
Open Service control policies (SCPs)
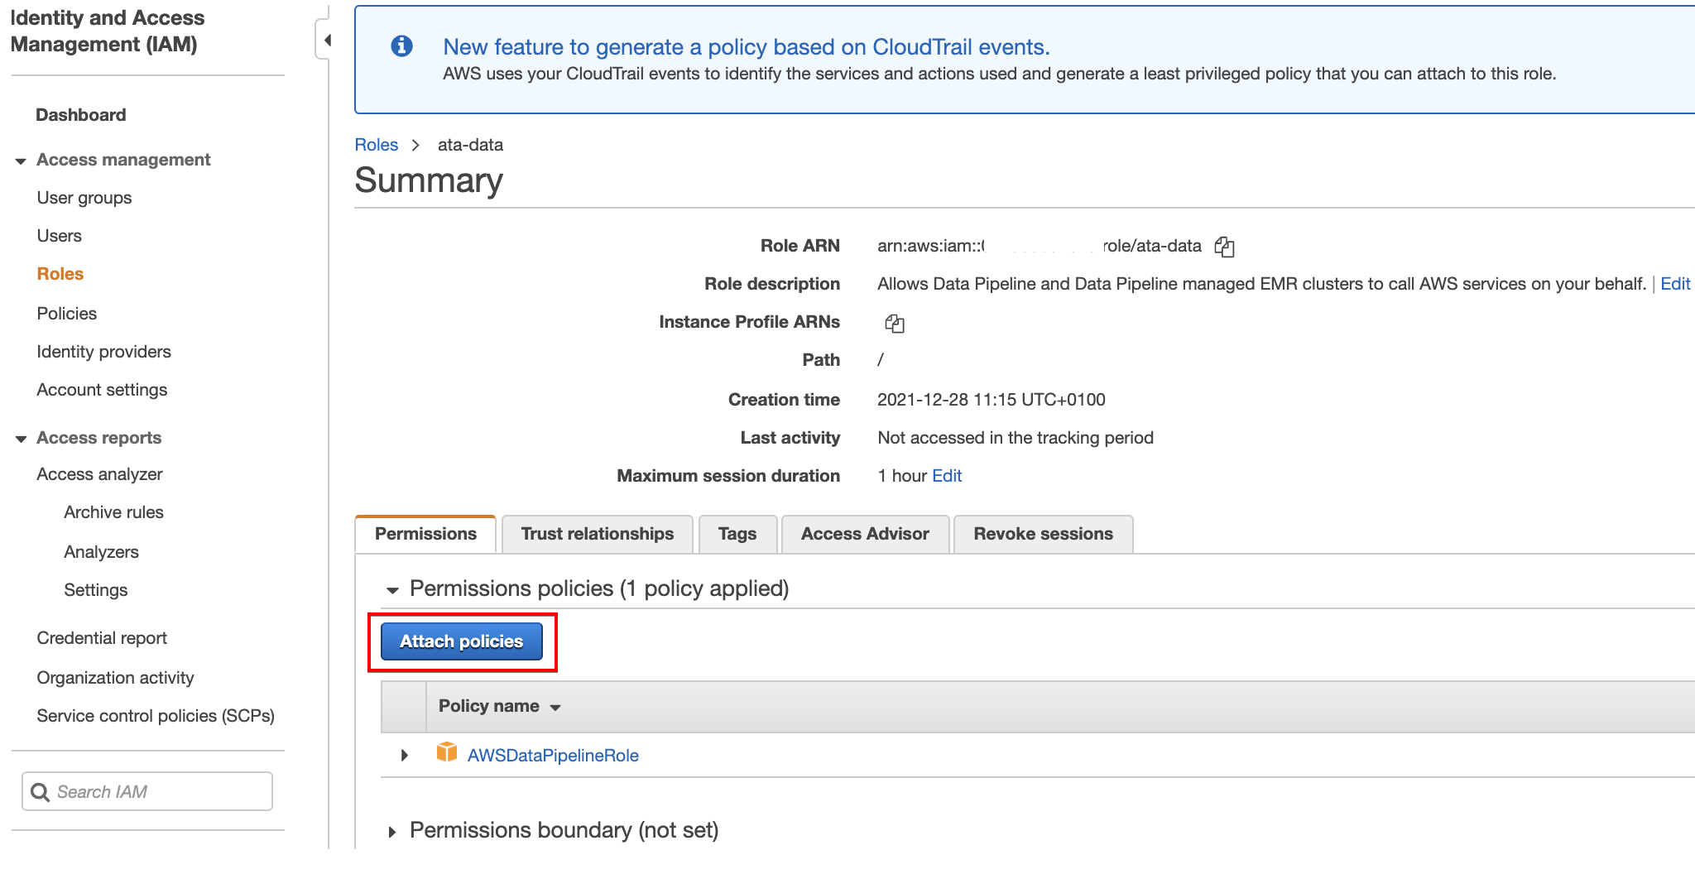coord(156,716)
